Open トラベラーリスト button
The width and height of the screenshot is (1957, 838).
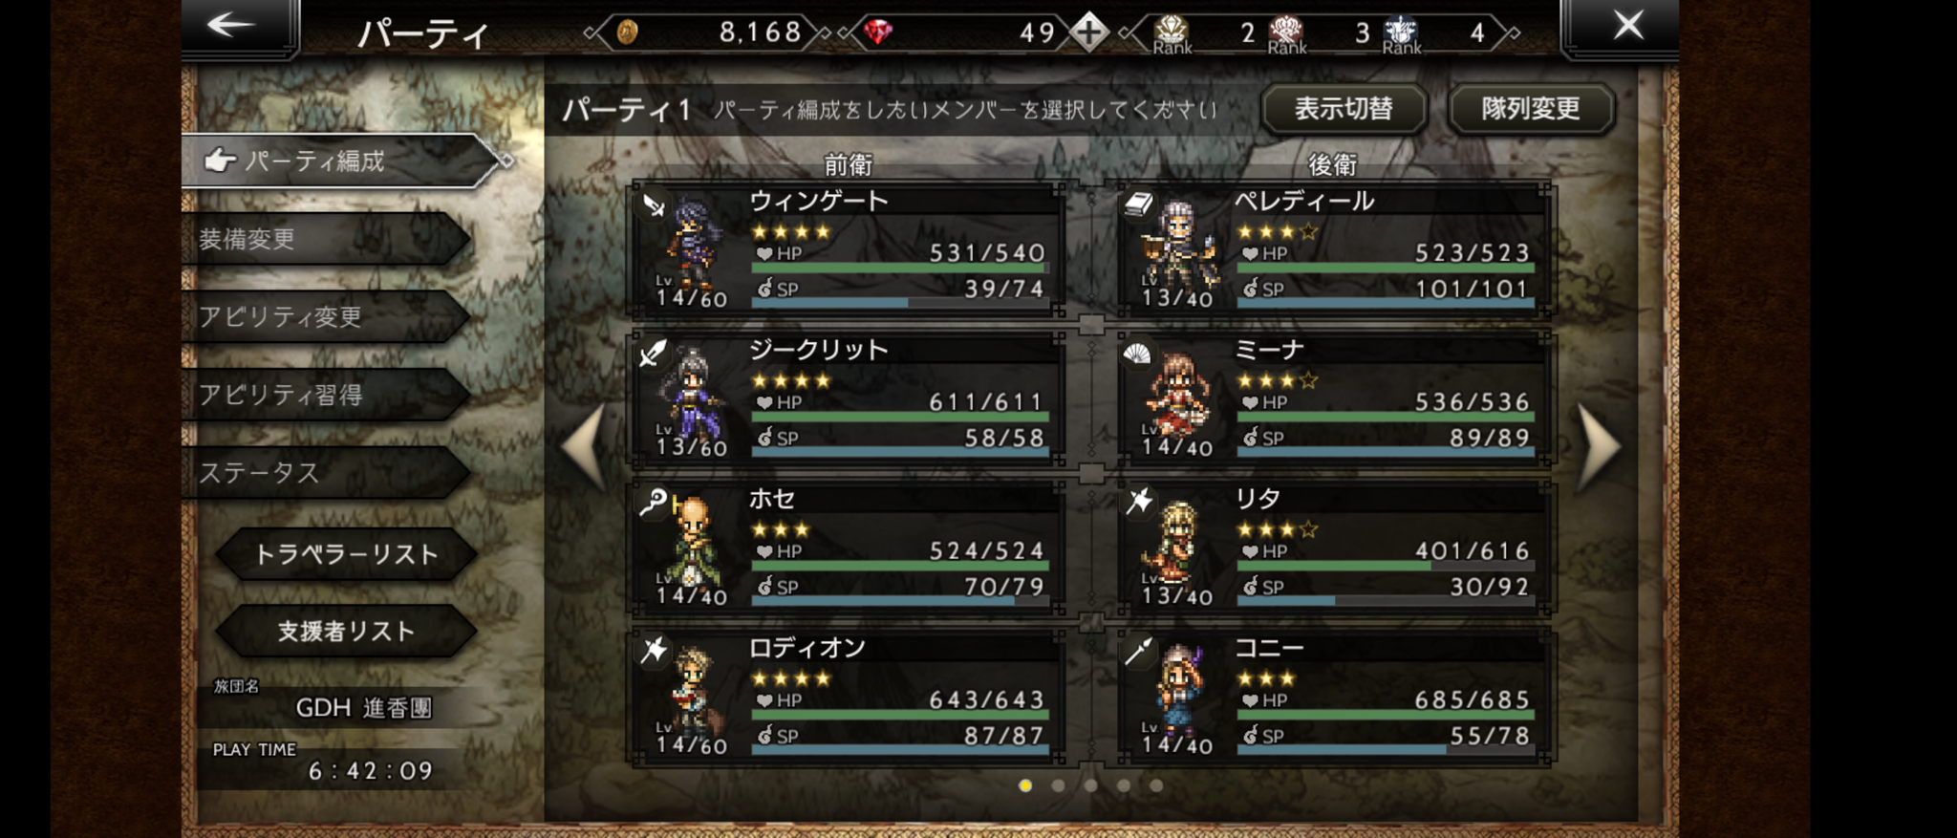[346, 554]
